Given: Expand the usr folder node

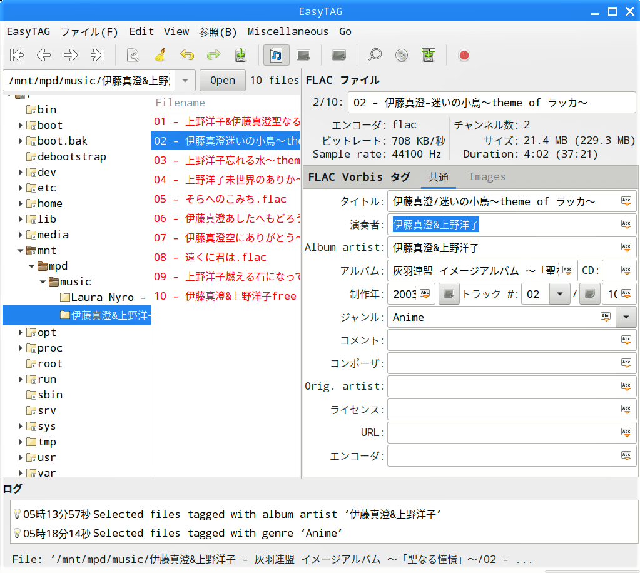Looking at the screenshot, I should point(20,457).
